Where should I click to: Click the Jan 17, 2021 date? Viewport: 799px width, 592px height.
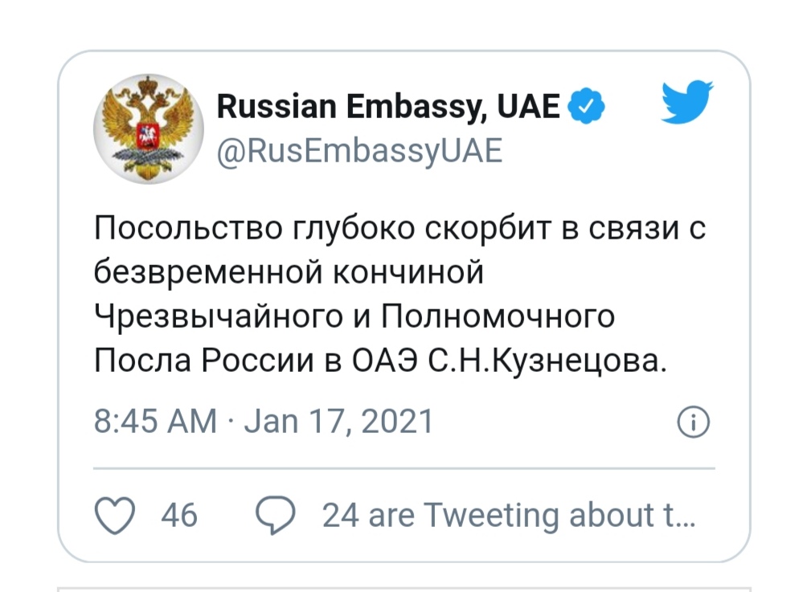pos(337,421)
